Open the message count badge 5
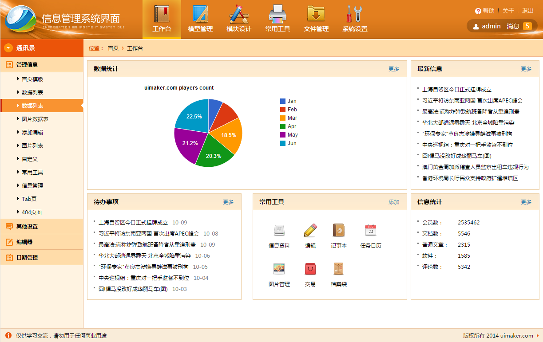 coord(527,26)
